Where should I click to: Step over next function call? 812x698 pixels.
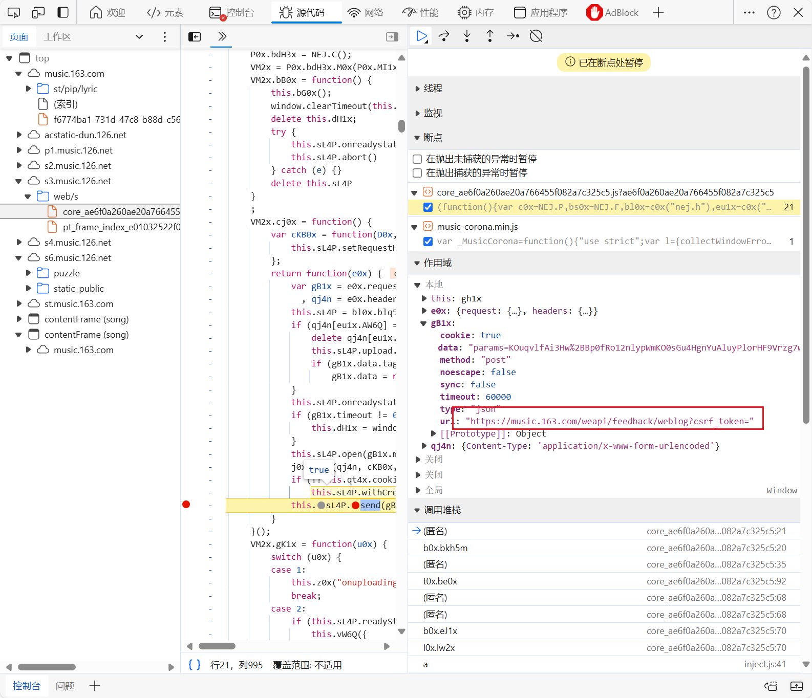coord(444,36)
